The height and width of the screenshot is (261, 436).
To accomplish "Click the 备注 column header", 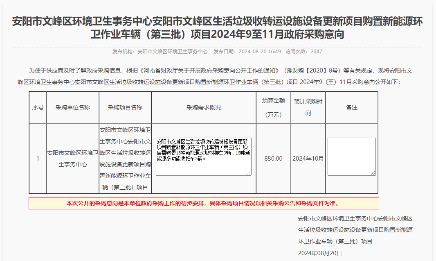I will click(x=351, y=107).
